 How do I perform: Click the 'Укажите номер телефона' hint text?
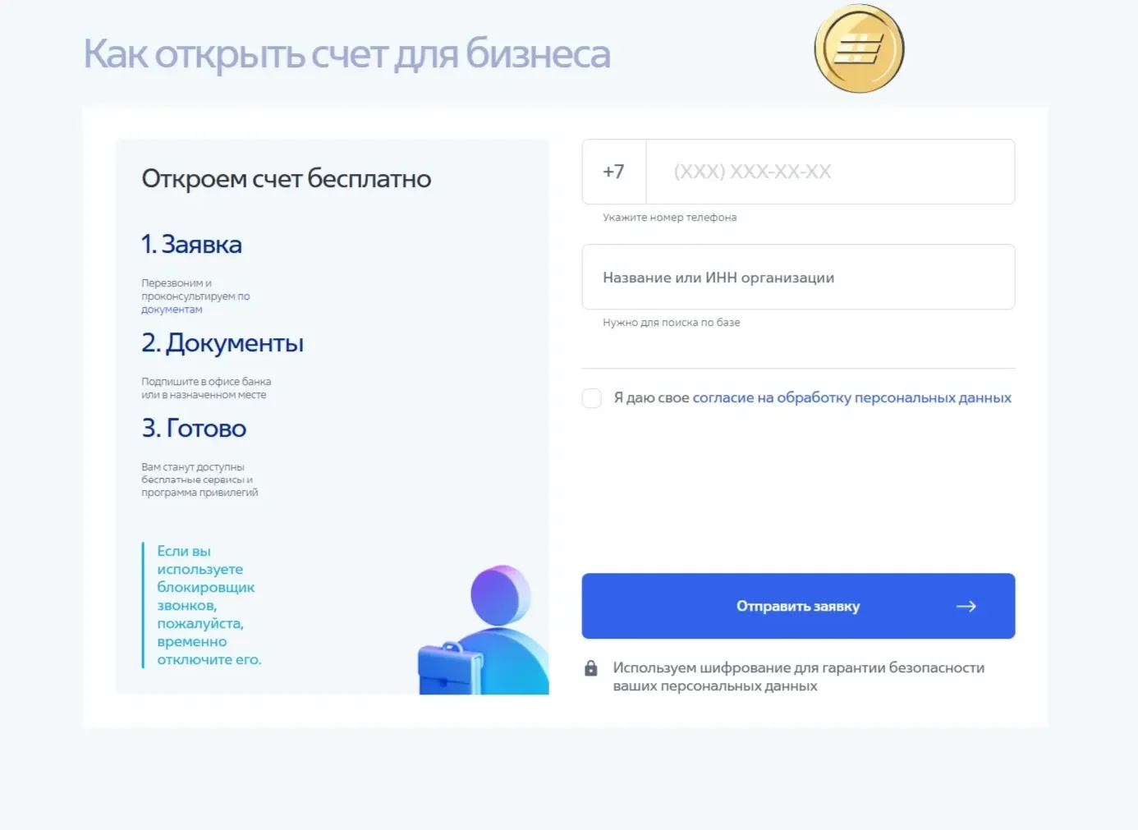(x=670, y=218)
